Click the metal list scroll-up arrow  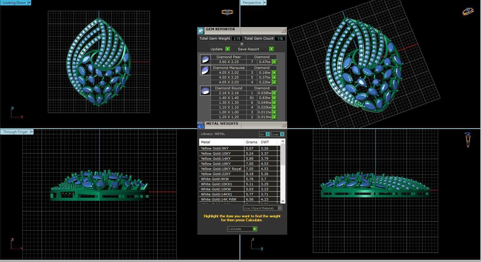coord(283,141)
